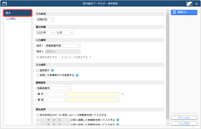The height and width of the screenshot is (129, 201).
Task: Check 給与支給区分が「0:支給しない」の教職員を除いて入力する
Action: 38,115
